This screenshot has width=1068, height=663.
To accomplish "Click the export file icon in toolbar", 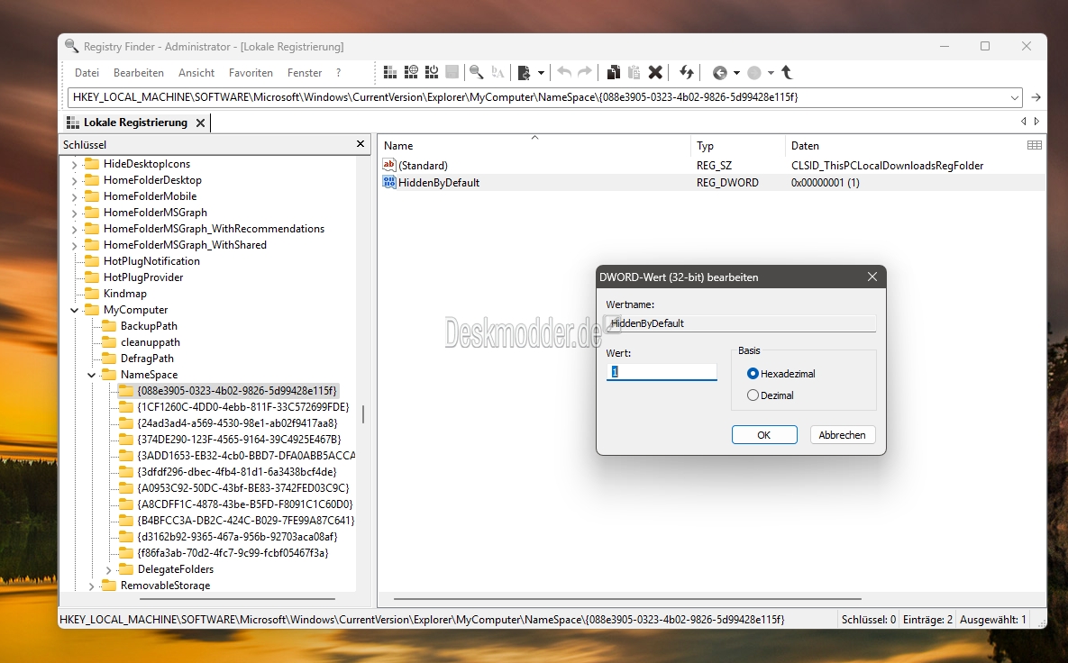I will 524,72.
